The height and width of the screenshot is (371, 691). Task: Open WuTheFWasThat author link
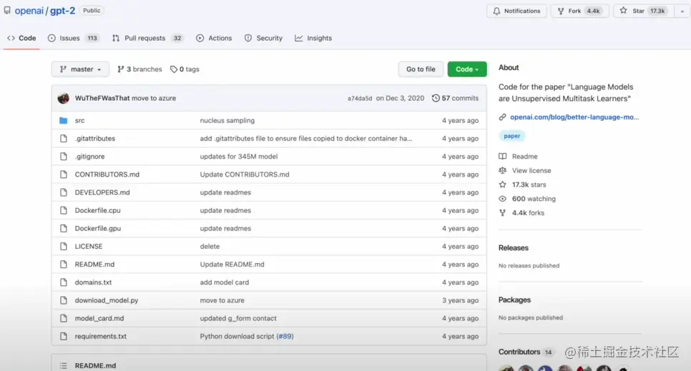pos(102,98)
